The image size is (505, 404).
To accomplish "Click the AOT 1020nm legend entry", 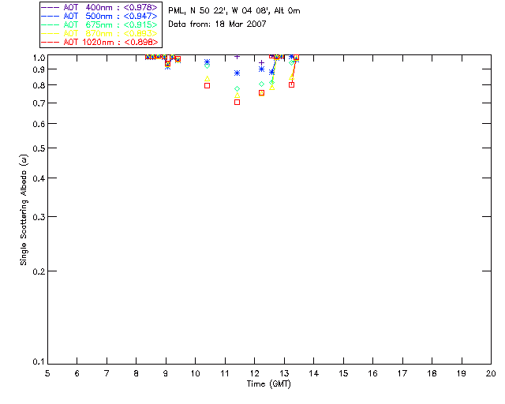I will [99, 42].
